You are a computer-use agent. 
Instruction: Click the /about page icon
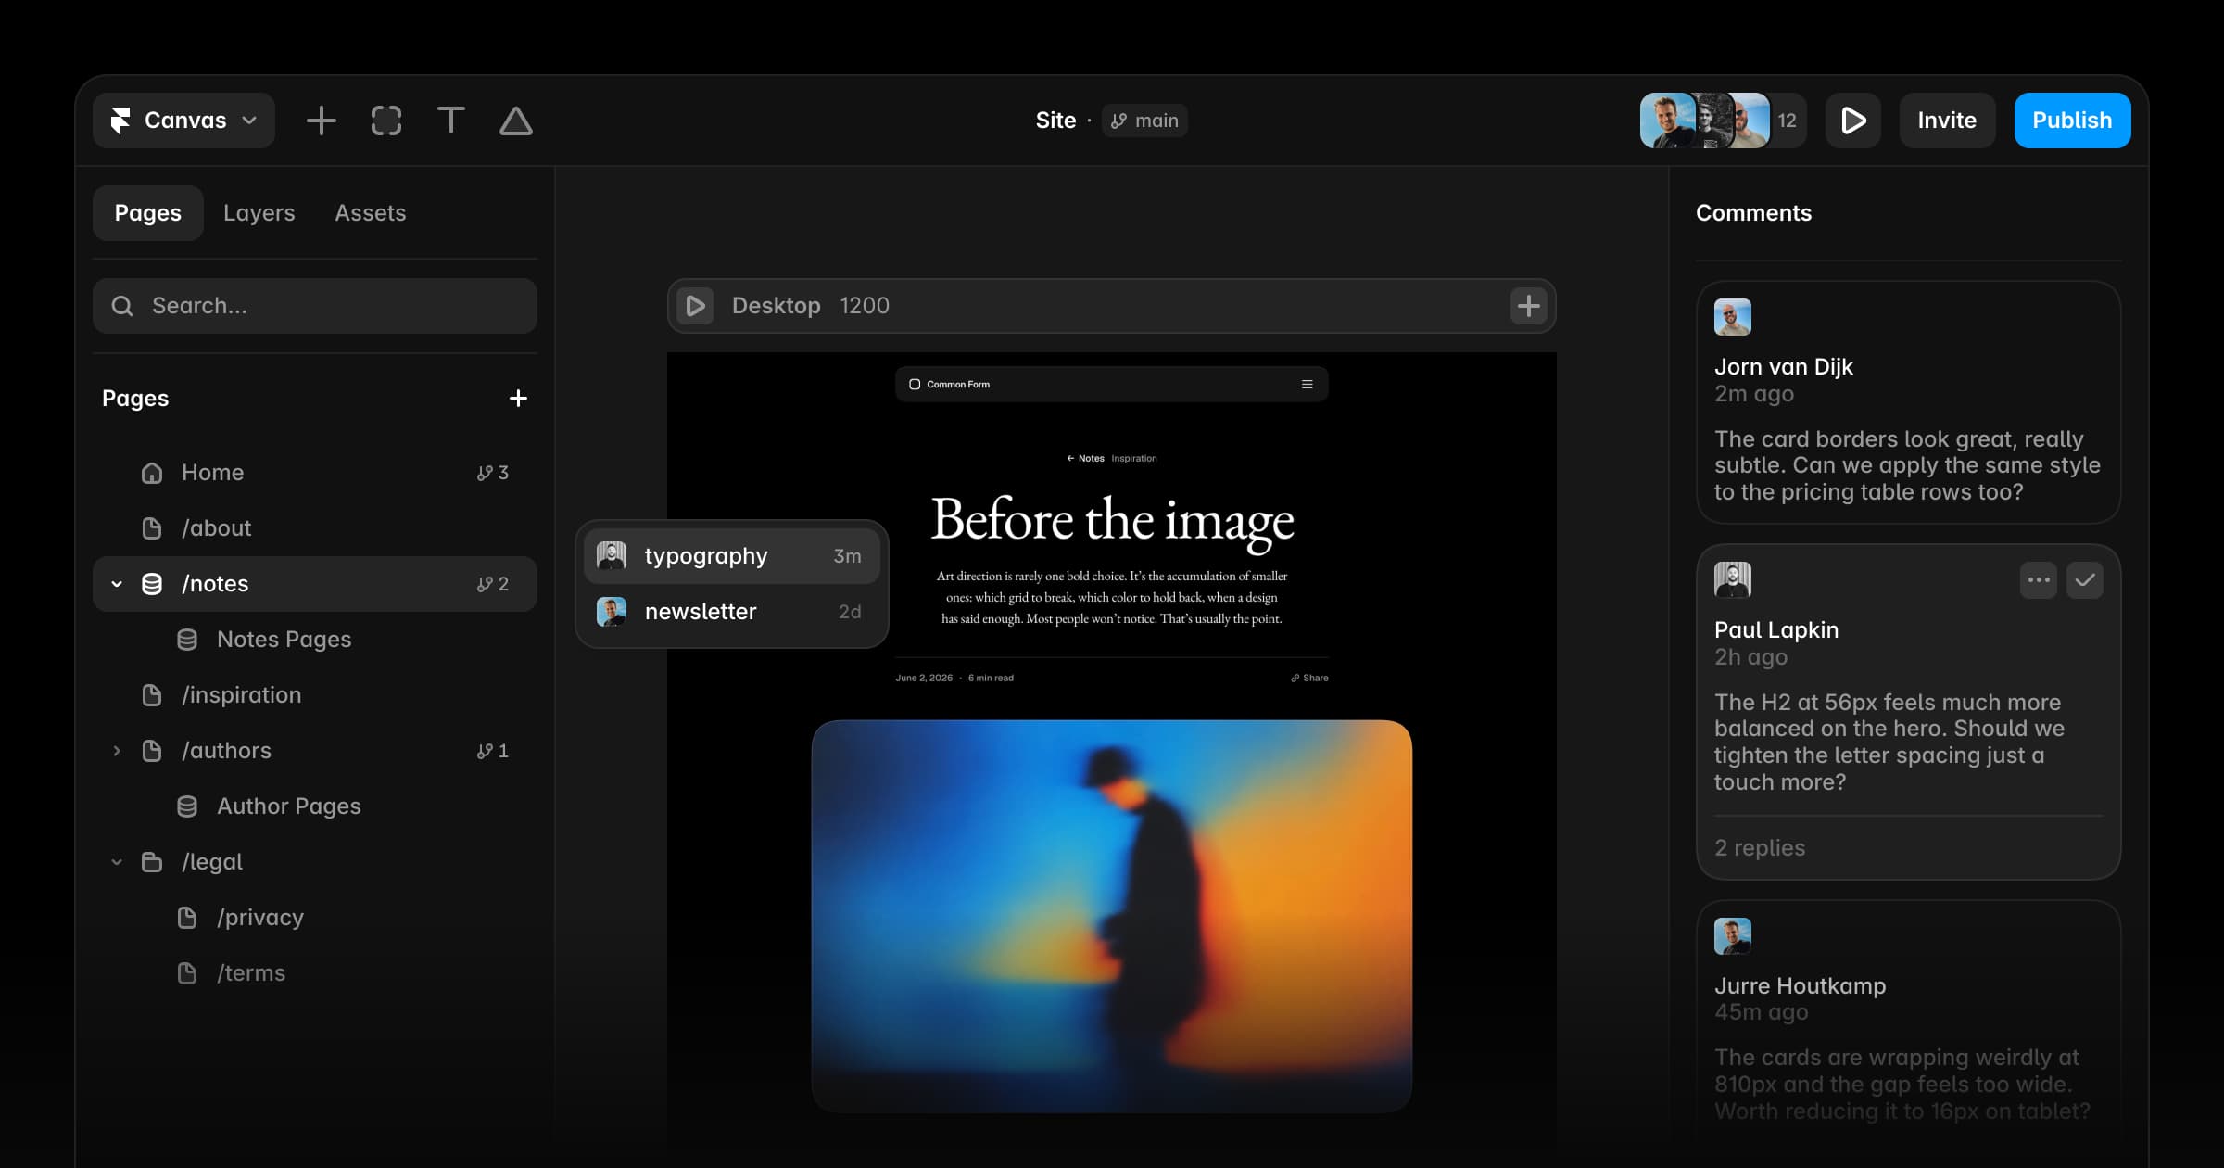pyautogui.click(x=152, y=528)
